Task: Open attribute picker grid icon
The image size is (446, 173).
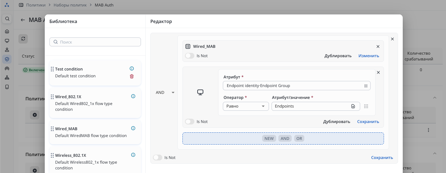Action: tap(366, 86)
